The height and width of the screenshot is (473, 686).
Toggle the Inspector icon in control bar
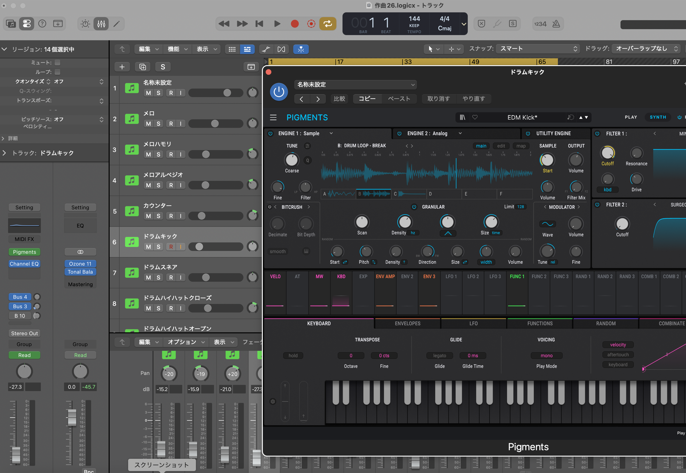(x=27, y=24)
